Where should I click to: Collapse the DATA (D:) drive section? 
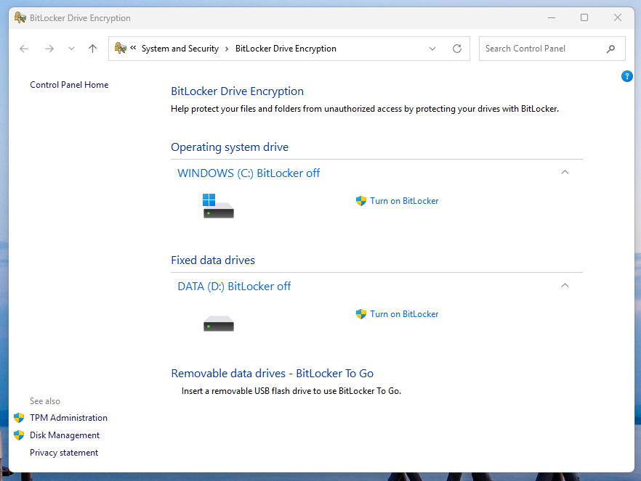click(565, 286)
